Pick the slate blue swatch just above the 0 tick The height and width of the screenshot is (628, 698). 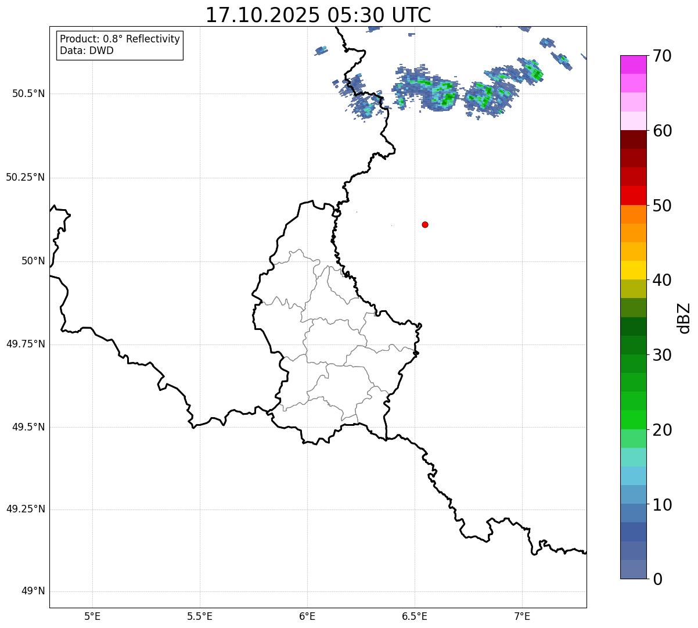(x=633, y=569)
